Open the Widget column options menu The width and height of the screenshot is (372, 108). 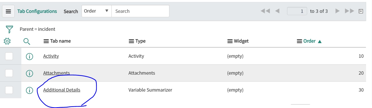[x=230, y=41]
